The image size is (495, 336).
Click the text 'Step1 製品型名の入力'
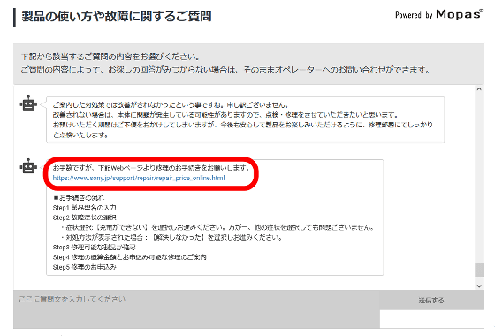(x=84, y=208)
